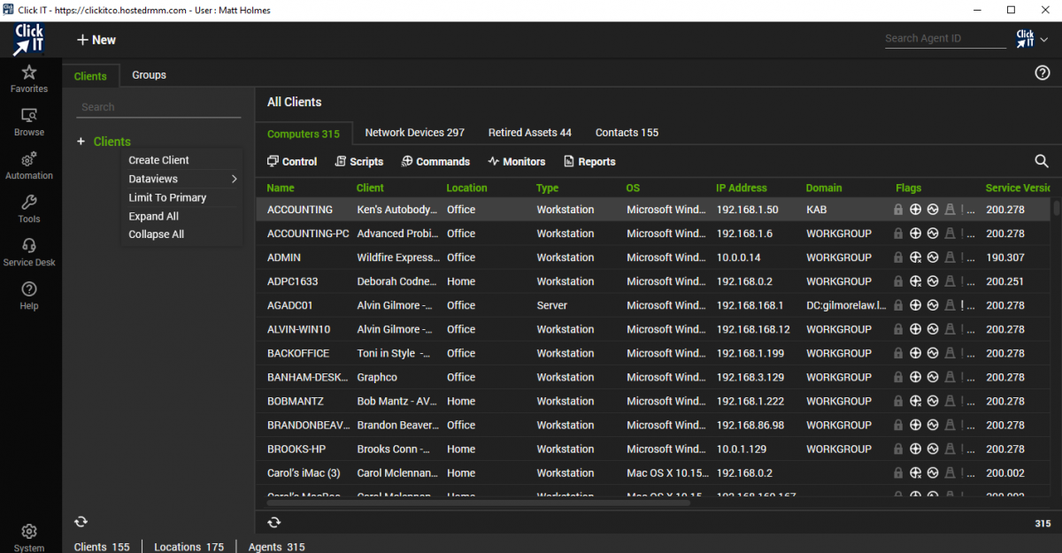Screen dimensions: 1062x553
Task: Click the lock flag for BRANDONBEAV row
Action: click(x=898, y=425)
